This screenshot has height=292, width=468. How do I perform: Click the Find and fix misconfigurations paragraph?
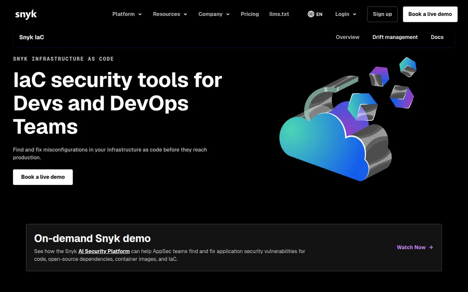pos(110,153)
